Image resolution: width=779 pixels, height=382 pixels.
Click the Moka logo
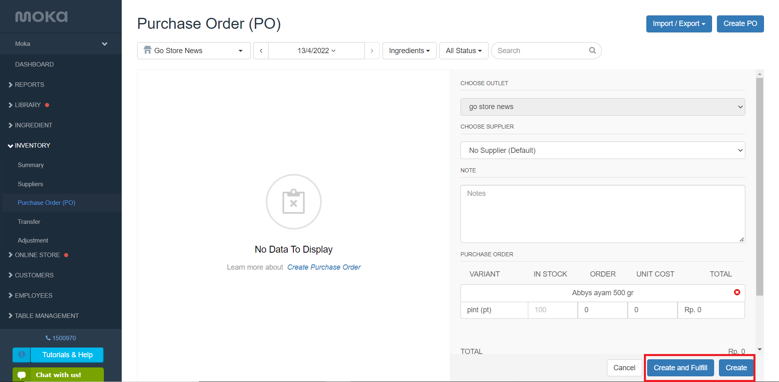point(41,17)
